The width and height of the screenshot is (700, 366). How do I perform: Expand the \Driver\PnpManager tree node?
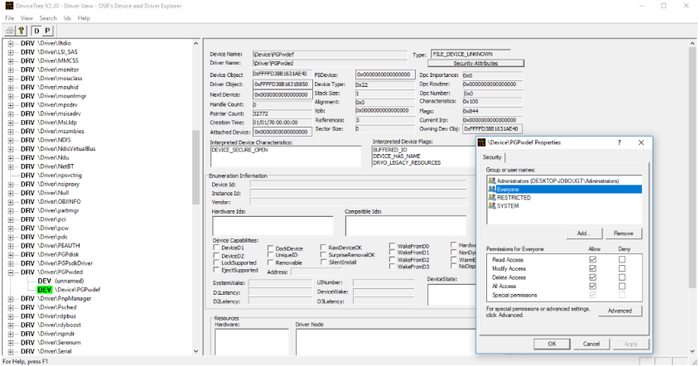(x=12, y=298)
